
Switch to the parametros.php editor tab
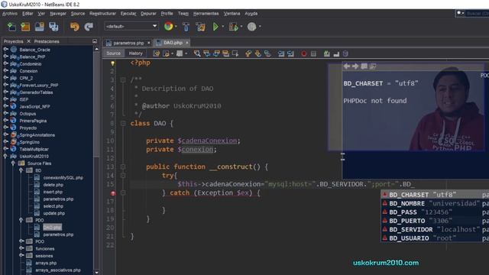click(x=128, y=43)
